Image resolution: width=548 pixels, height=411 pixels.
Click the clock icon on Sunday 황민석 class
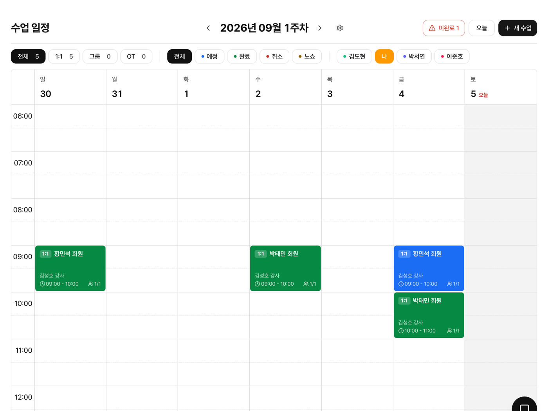[x=42, y=284]
